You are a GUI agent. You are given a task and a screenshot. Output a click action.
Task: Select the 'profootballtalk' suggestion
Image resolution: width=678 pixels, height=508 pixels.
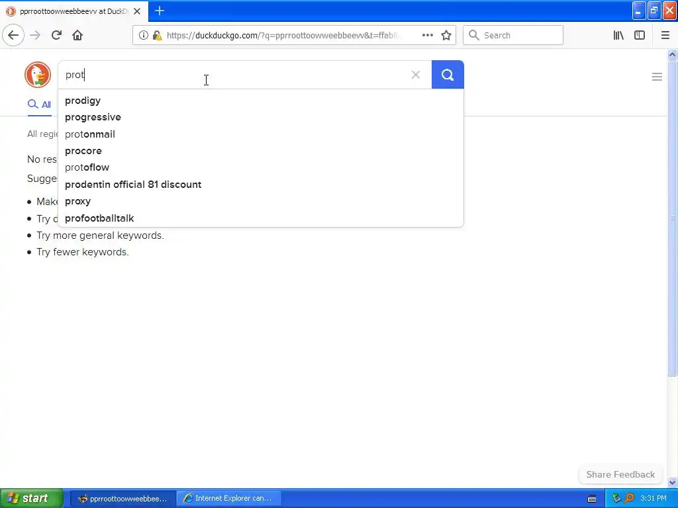pyautogui.click(x=261, y=218)
